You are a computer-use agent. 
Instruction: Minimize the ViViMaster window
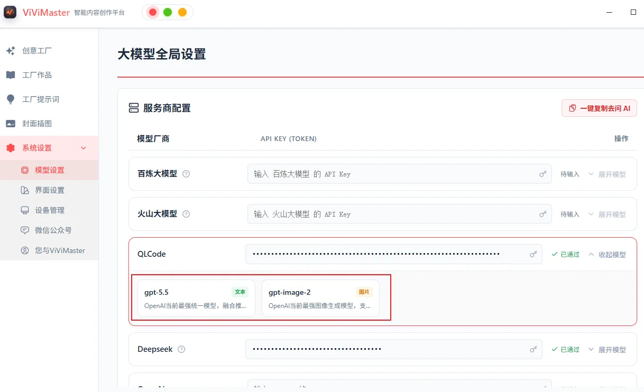(x=610, y=12)
